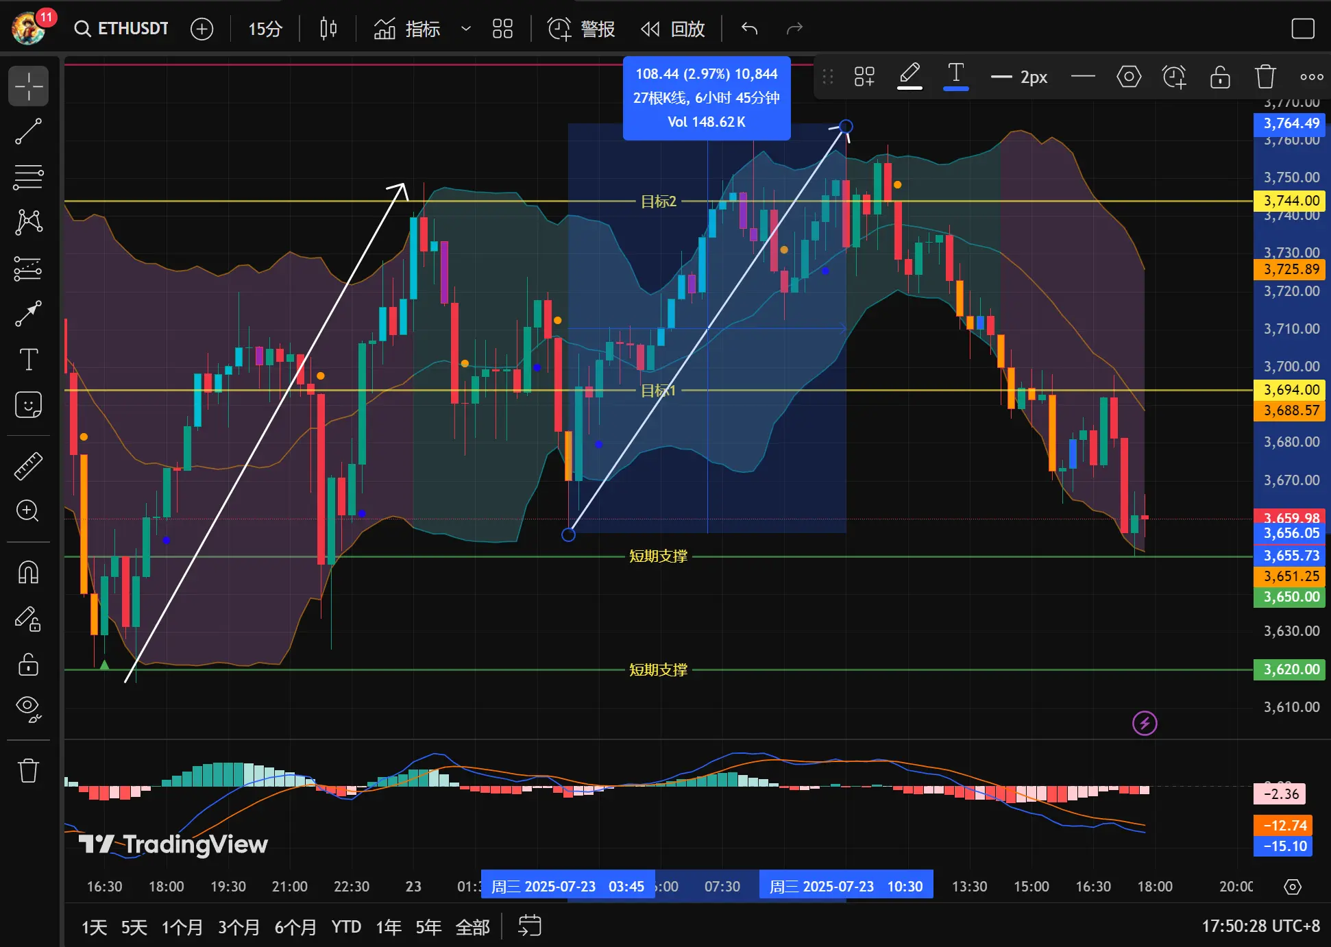Open timezone menu 17:50:28 UTC+8

click(1260, 926)
